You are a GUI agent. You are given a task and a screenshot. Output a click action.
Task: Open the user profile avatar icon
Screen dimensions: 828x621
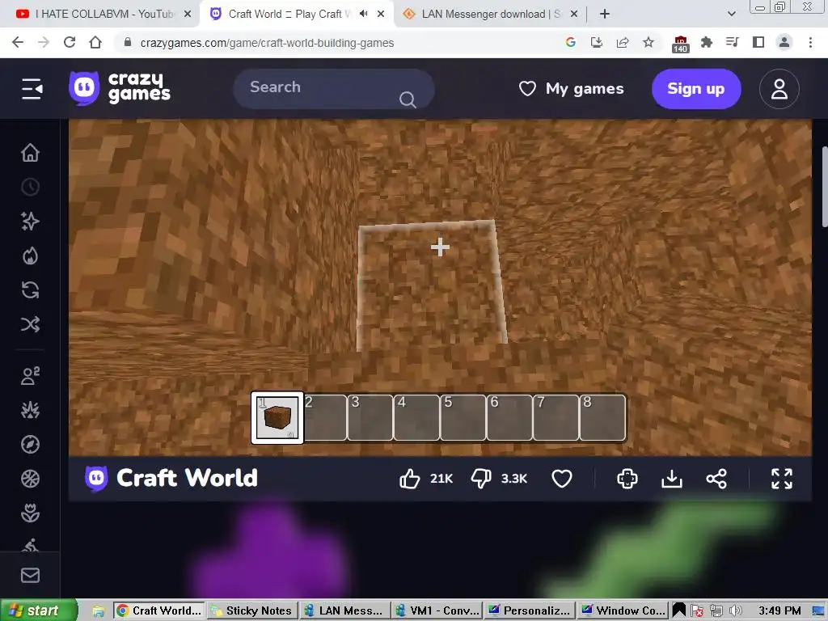coord(779,89)
